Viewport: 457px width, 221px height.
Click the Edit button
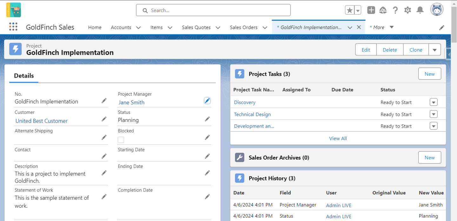(366, 50)
